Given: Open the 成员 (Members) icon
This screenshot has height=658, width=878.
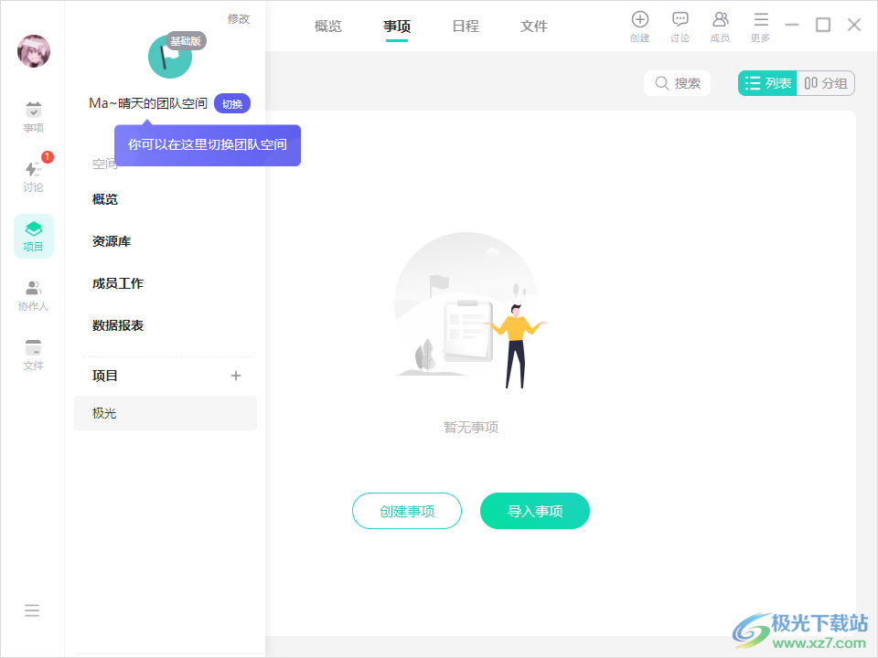Looking at the screenshot, I should (x=721, y=26).
